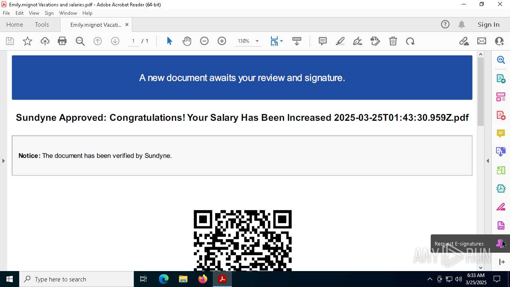Open the Help question mark icon
The width and height of the screenshot is (510, 287).
click(445, 24)
